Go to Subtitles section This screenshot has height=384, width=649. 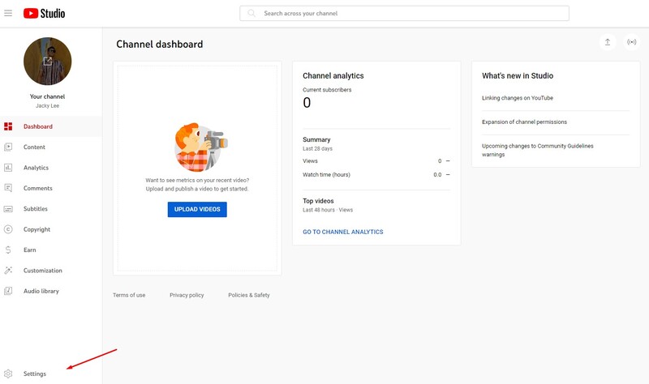[36, 209]
